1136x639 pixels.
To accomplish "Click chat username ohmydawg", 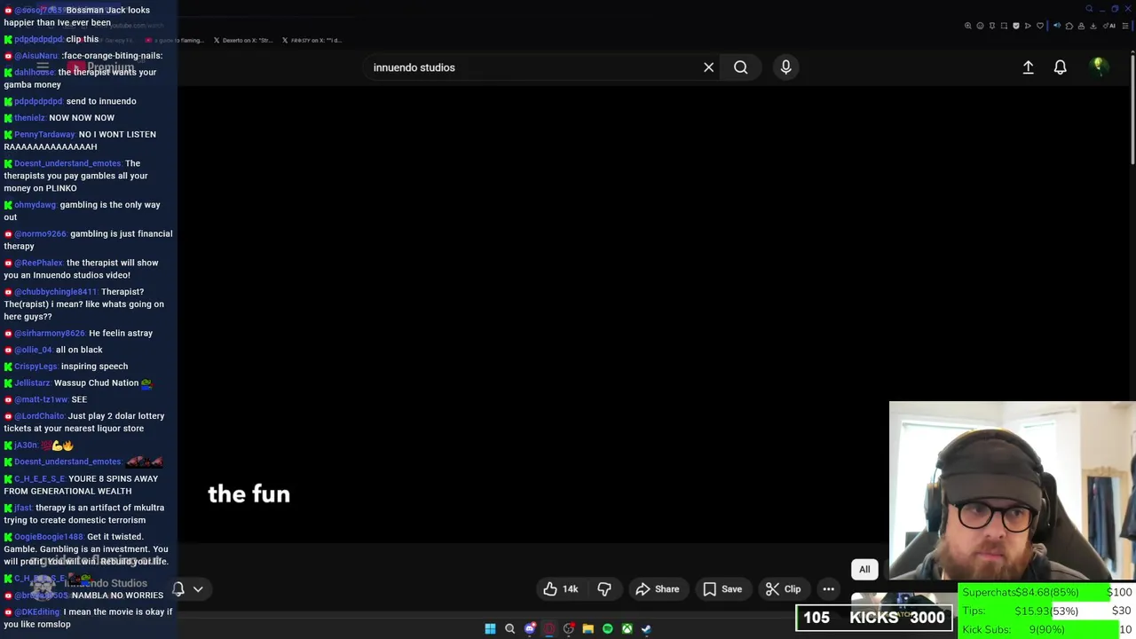I will [x=35, y=205].
